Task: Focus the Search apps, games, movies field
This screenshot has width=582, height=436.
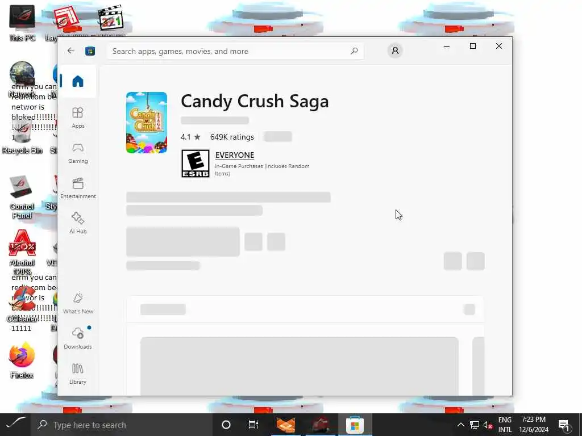Action: click(235, 51)
